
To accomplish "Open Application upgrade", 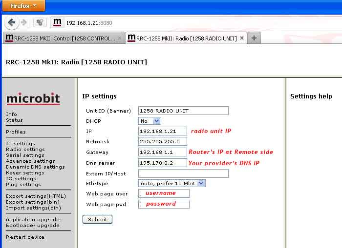I will click(x=33, y=220).
